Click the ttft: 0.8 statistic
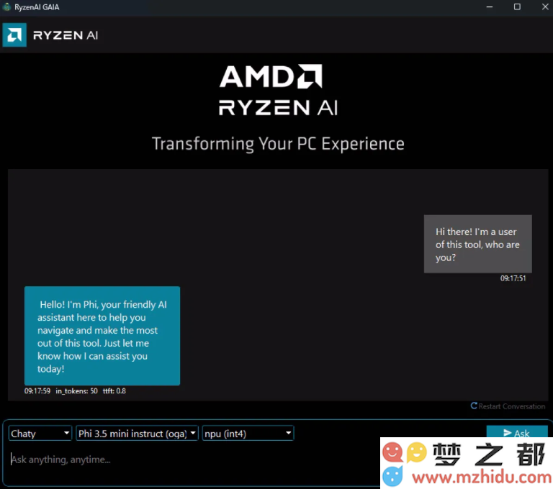553x489 pixels. pyautogui.click(x=114, y=390)
